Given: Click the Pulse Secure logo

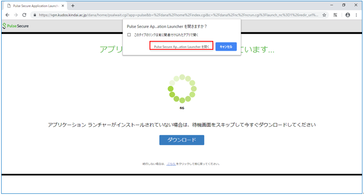Looking at the screenshot, I should pos(16,26).
